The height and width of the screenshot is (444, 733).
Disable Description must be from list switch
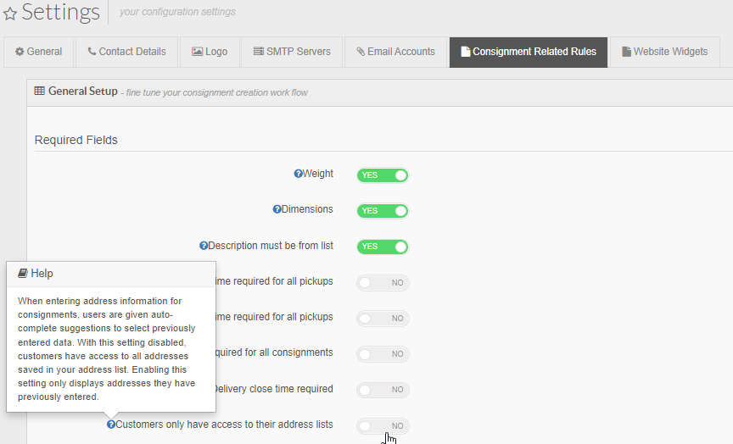383,247
